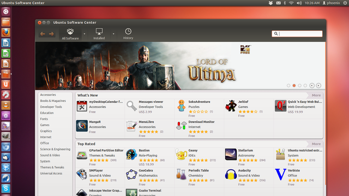
Task: Open the Messages viewer magnifier icon
Action: point(131,106)
